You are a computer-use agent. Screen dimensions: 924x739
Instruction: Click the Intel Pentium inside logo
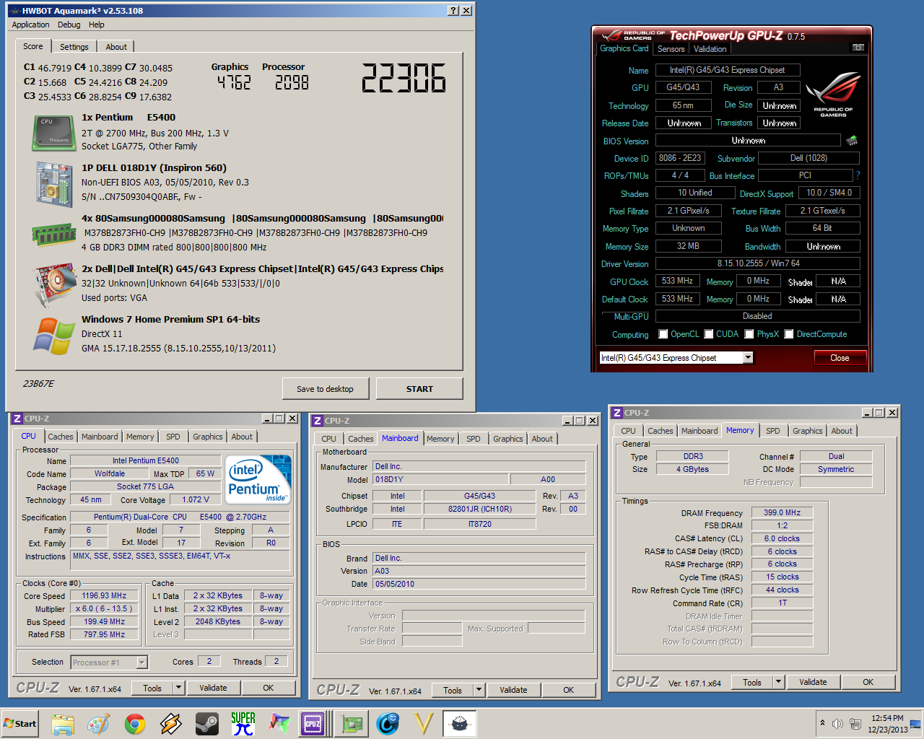click(x=258, y=479)
